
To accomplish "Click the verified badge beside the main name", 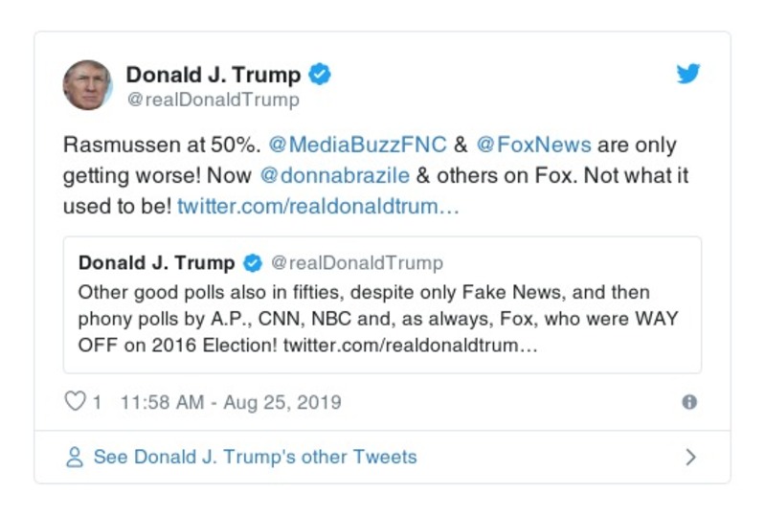I will point(322,74).
